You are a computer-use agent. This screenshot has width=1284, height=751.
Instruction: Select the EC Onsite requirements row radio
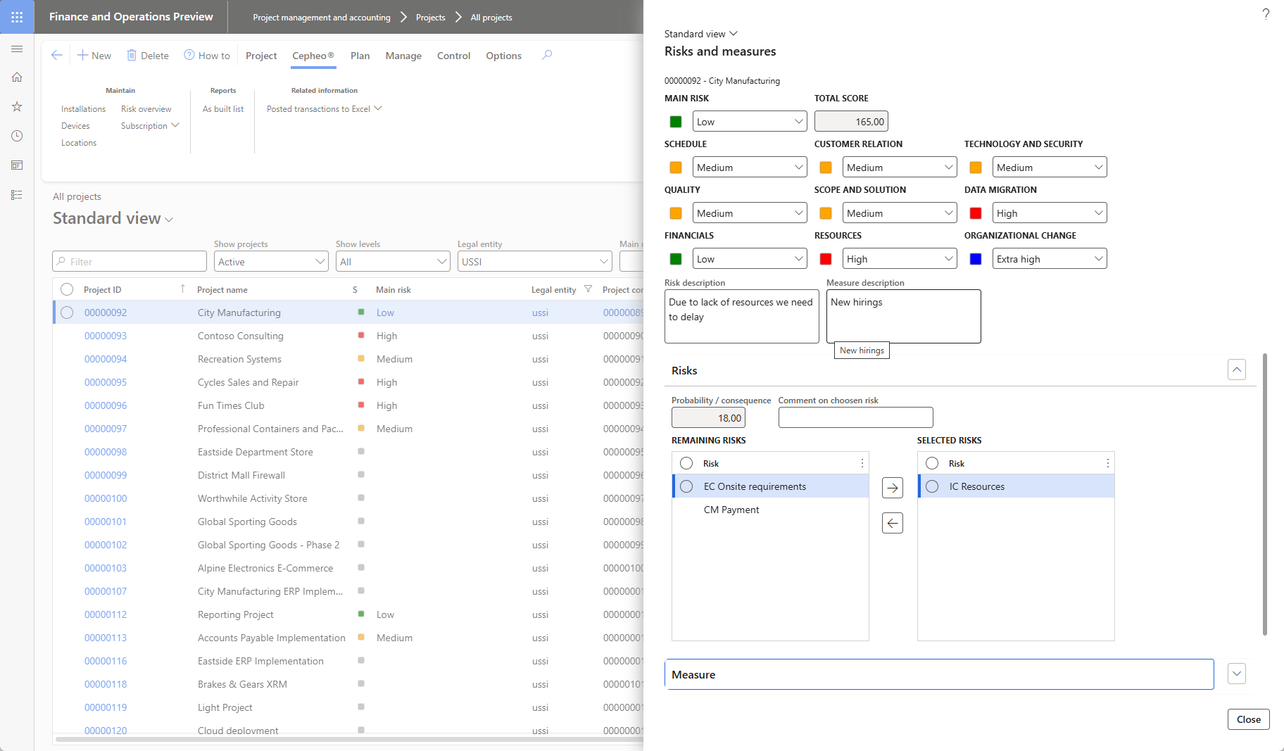tap(687, 486)
